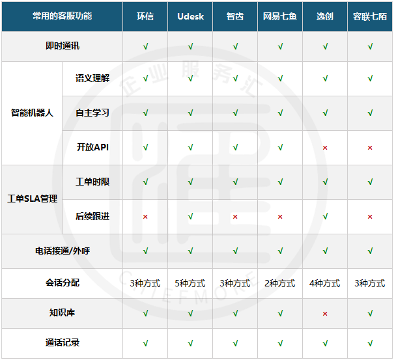Click the 会话分配 row label

63,283
